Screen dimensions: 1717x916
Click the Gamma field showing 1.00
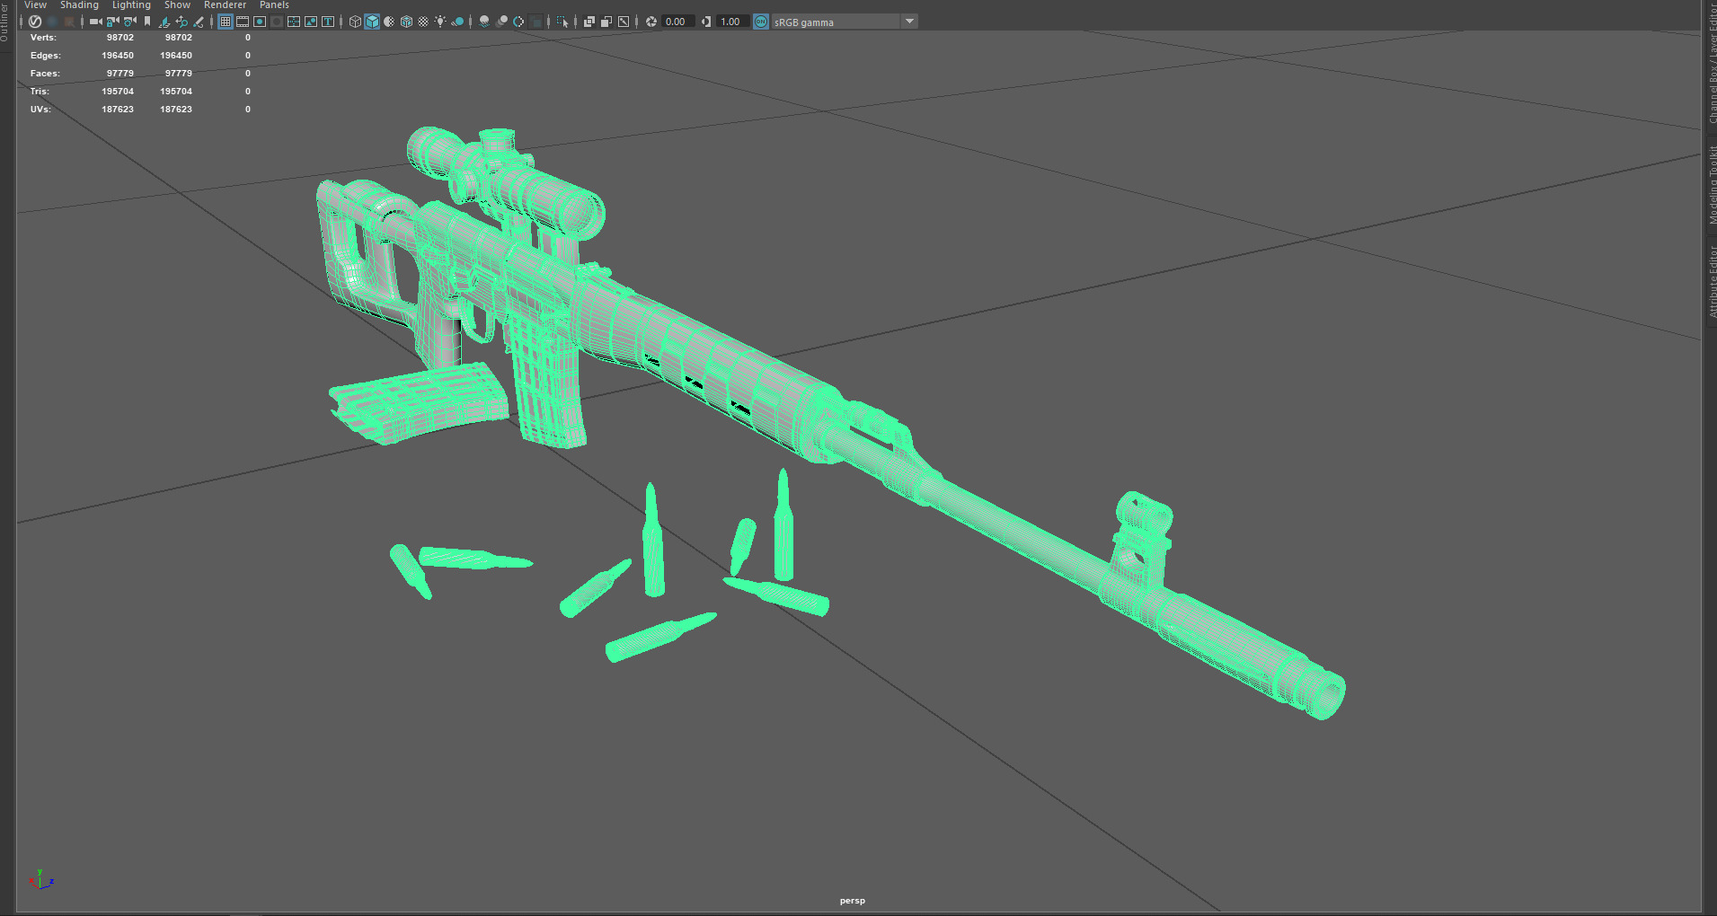pos(731,22)
